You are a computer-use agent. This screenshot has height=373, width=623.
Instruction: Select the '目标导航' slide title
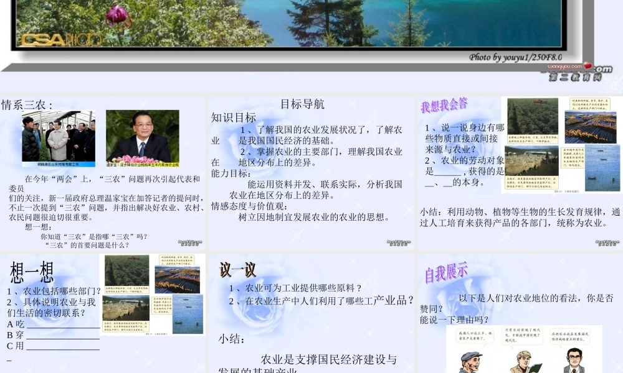point(302,104)
